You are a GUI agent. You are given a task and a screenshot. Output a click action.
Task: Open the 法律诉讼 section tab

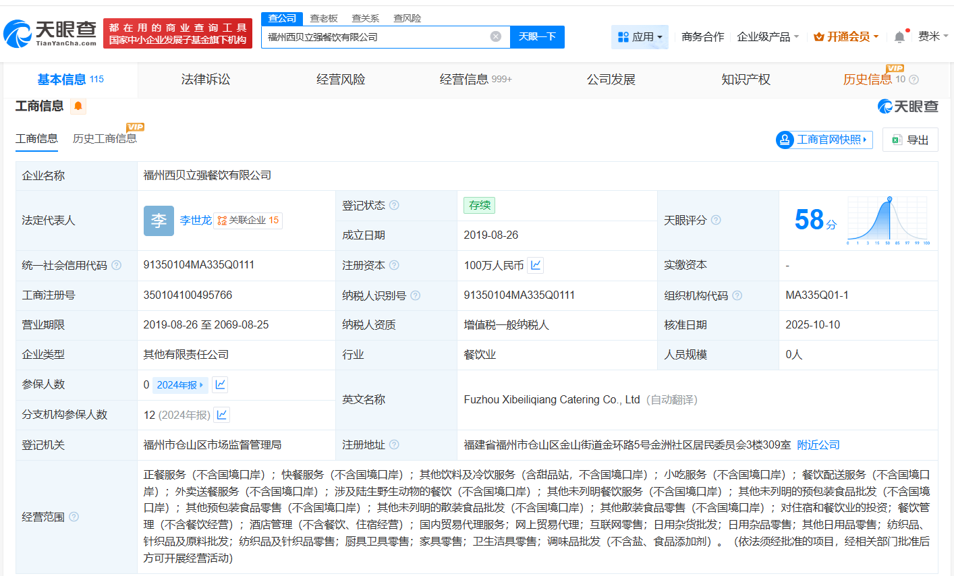206,79
